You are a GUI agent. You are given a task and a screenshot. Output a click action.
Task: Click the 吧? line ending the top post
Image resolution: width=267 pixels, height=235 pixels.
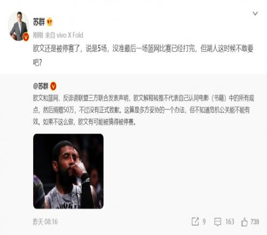[37, 62]
